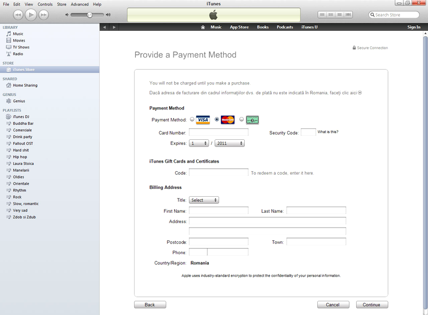Screen dimensions: 428x315
Task: Open the store Home icon
Action: (203, 27)
